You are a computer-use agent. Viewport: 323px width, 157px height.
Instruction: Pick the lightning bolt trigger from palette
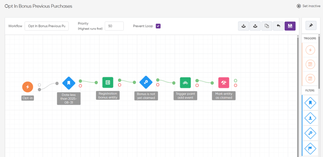[310, 50]
